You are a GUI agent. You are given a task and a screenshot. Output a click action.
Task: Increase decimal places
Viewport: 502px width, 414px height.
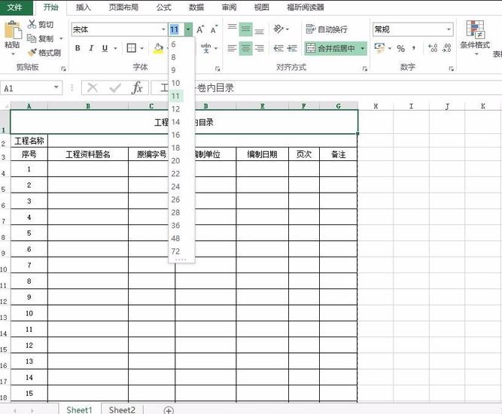coord(433,48)
